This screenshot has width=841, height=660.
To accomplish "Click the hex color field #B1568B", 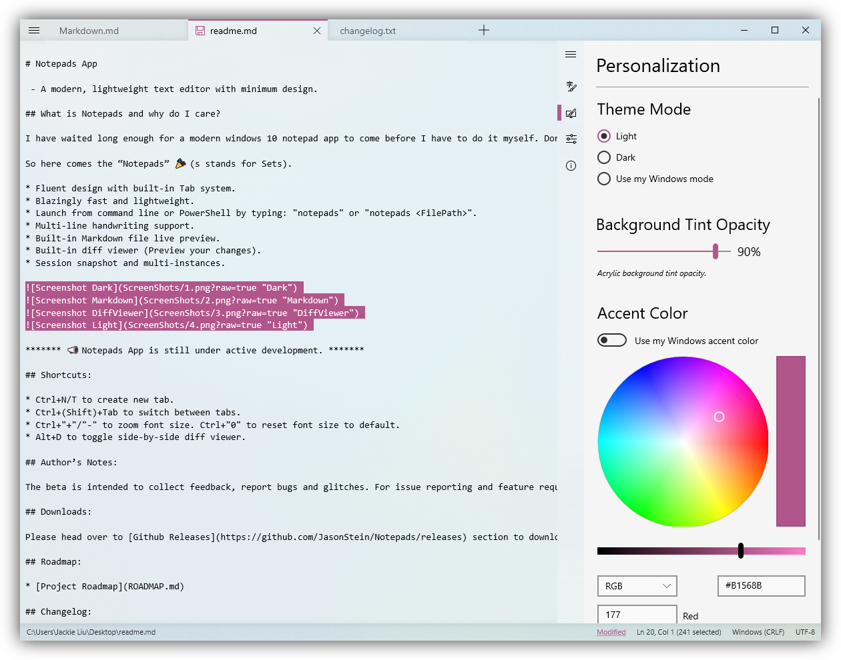I will [762, 586].
